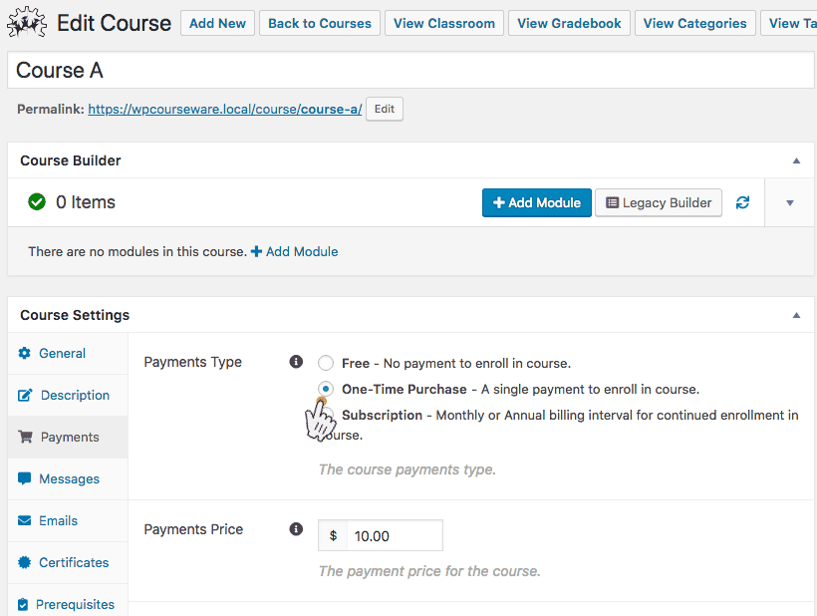
Task: Click the payment price 10.00 field
Action: point(395,535)
